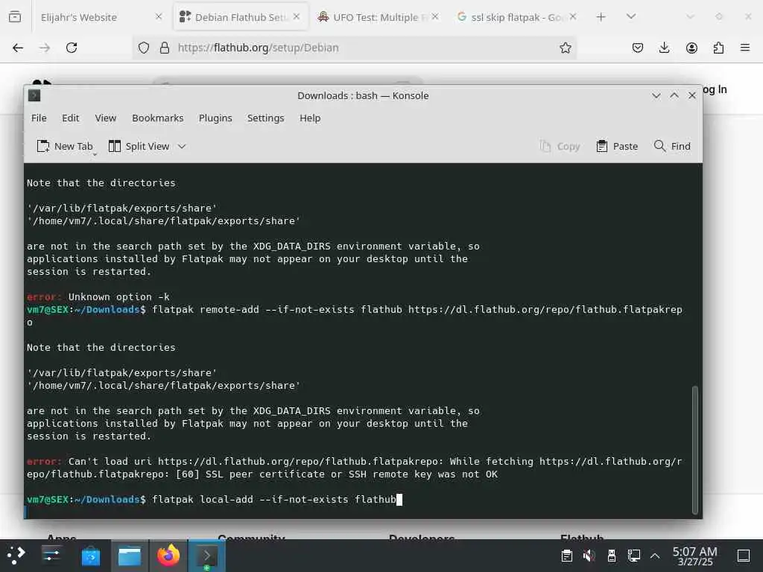Open the Firefox account icon

(x=691, y=48)
